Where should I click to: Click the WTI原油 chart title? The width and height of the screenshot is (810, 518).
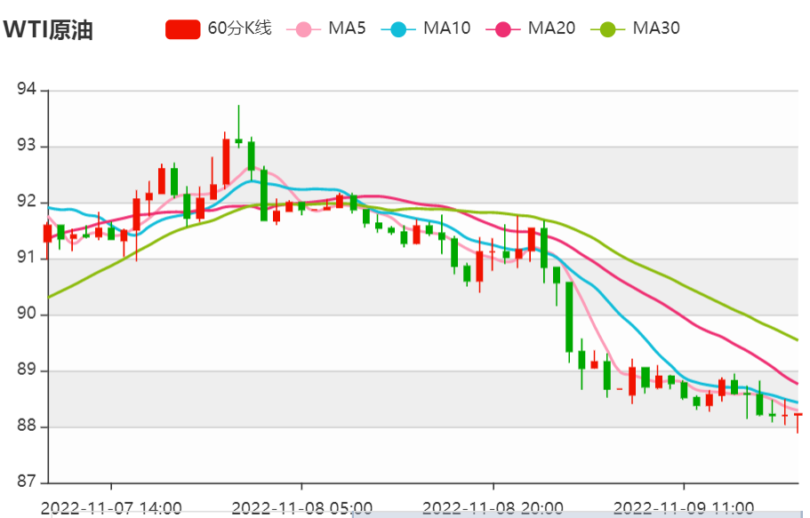(48, 29)
